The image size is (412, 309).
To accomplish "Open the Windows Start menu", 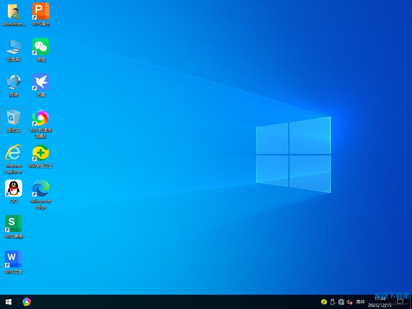I will coord(9,302).
